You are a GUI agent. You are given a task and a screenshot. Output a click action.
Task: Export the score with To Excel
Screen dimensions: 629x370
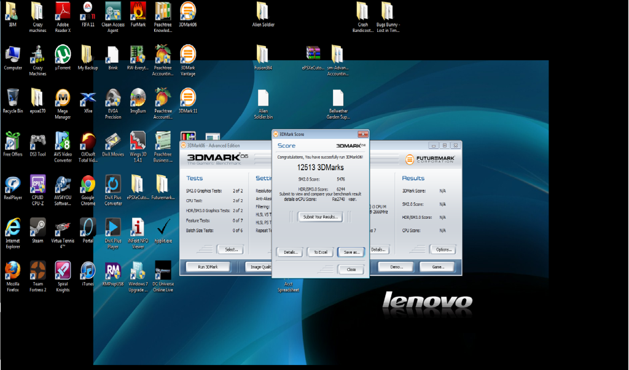click(x=320, y=253)
